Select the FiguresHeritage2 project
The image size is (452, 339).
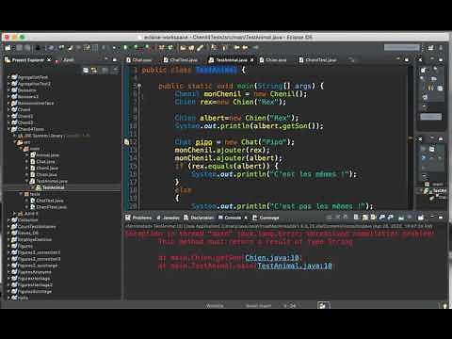32,285
